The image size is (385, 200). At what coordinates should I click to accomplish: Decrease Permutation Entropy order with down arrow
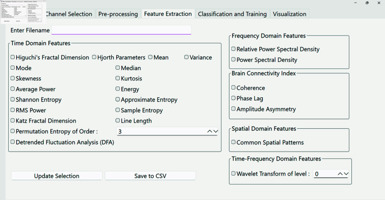pos(215,131)
